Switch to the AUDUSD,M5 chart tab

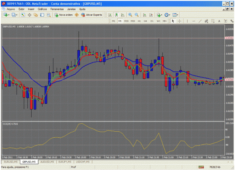tap(47, 162)
